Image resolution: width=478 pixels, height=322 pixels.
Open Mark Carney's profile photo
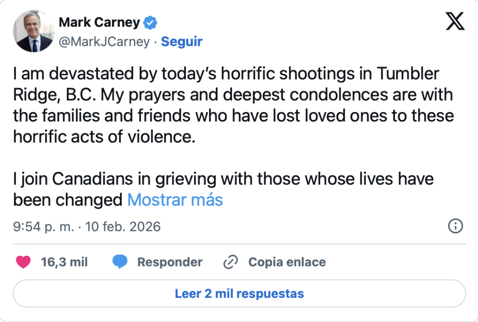33,32
